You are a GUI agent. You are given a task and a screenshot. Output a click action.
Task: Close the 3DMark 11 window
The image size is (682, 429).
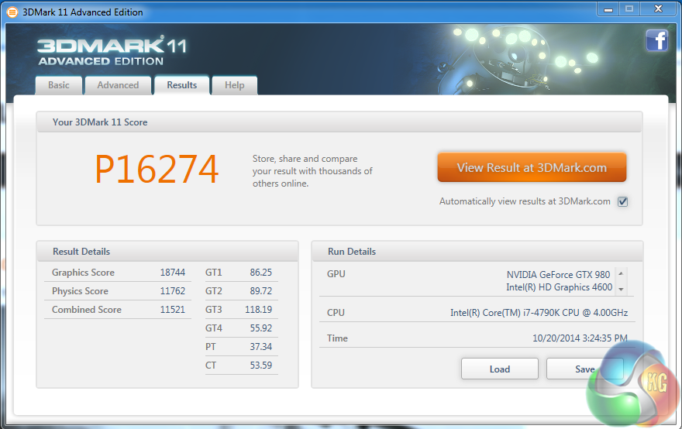[658, 9]
